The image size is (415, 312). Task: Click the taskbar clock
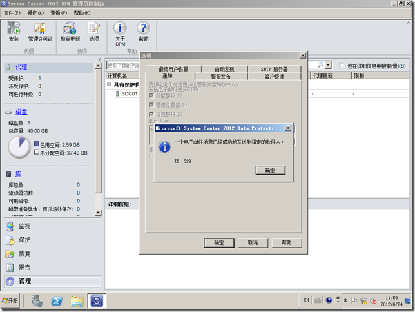[x=391, y=301]
